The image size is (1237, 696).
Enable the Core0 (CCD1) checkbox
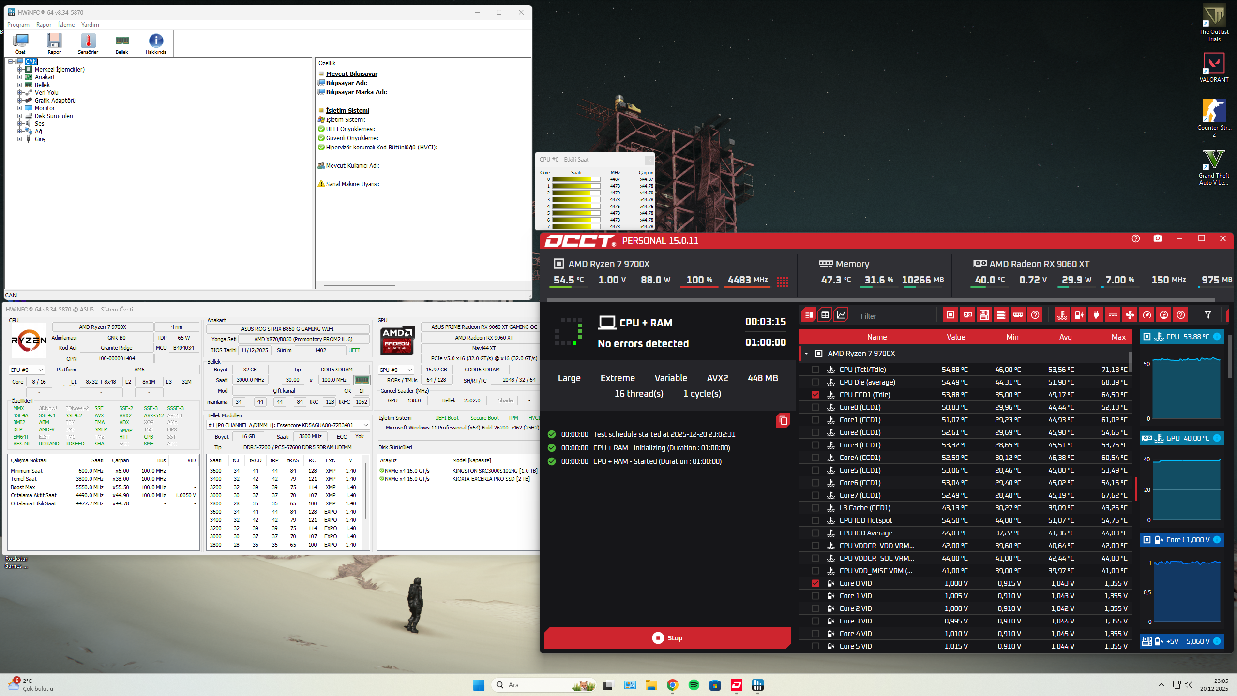point(815,407)
